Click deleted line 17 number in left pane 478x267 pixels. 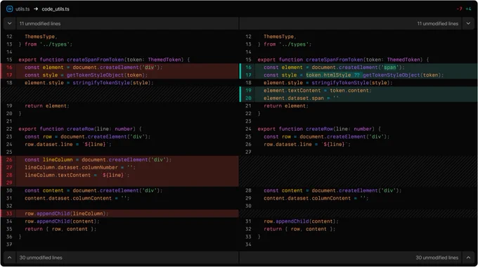coord(9,75)
